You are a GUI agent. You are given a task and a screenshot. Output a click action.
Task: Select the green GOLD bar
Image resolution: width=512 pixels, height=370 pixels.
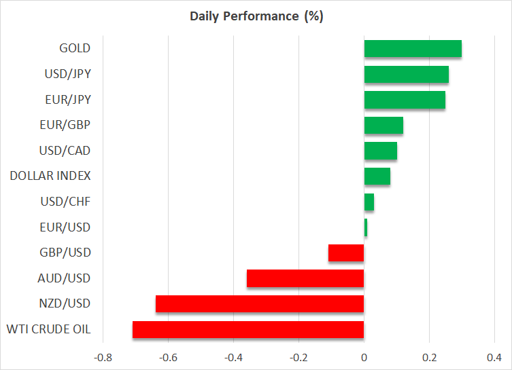[413, 49]
